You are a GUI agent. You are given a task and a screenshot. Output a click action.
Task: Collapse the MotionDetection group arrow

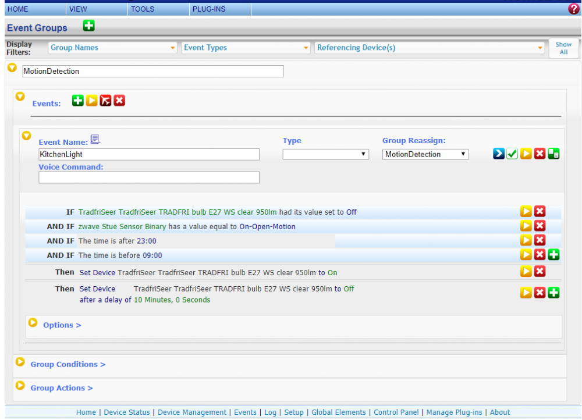12,68
